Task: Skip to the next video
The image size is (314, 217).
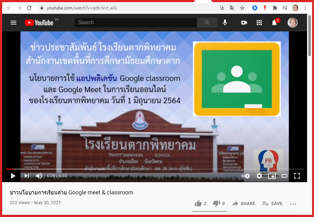Action: pyautogui.click(x=27, y=176)
